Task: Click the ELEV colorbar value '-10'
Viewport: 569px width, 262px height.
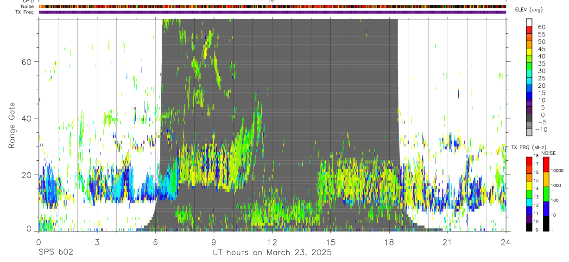Action: pos(541,129)
